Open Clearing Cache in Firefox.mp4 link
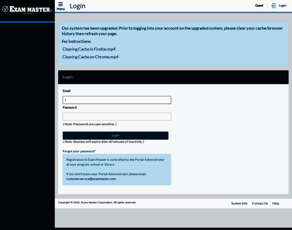This screenshot has width=292, height=230. [x=89, y=49]
